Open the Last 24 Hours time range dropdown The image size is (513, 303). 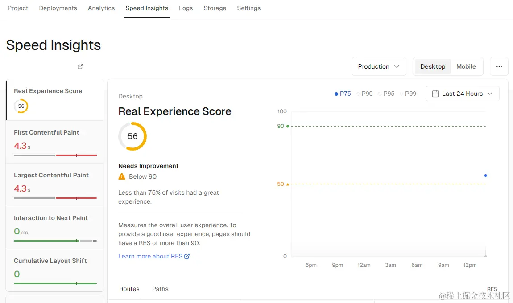point(462,94)
